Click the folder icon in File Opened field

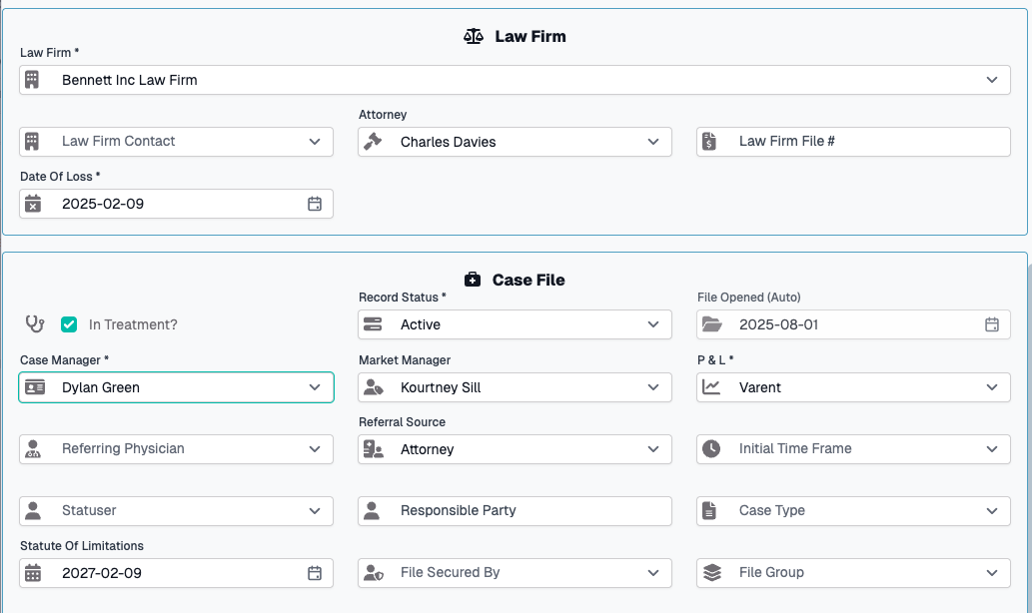[713, 323]
